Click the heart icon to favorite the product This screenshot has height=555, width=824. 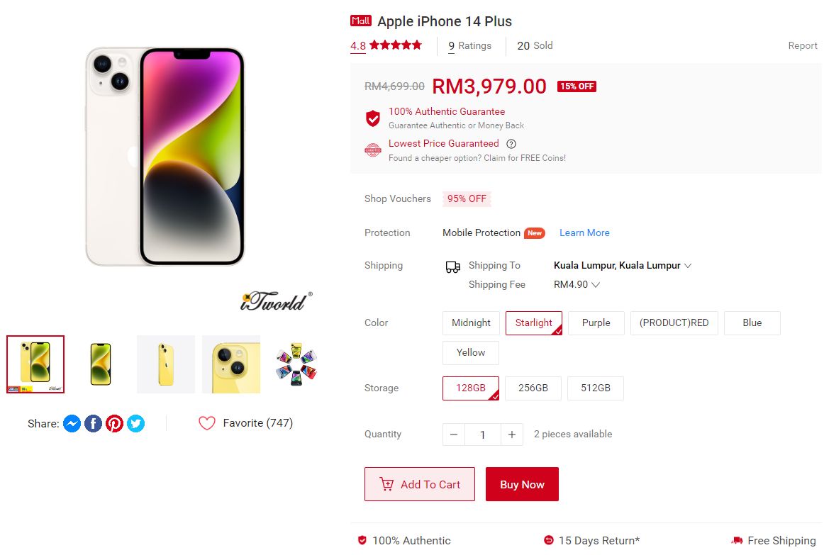point(206,422)
